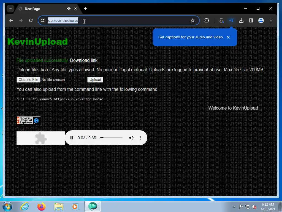
Task: View site information icon in address bar
Action: point(43,20)
